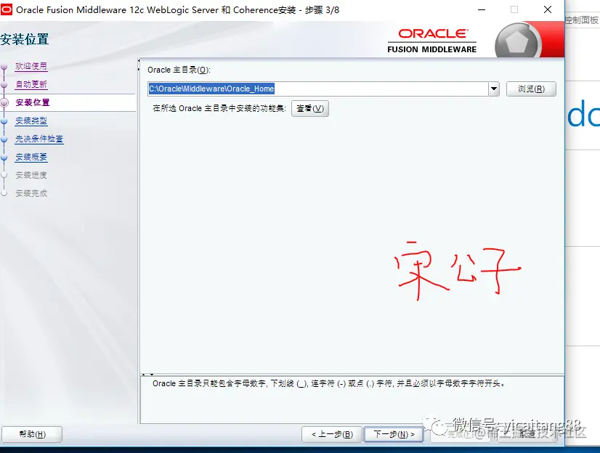Open the 安装类型 step link
Image resolution: width=600 pixels, height=453 pixels.
(31, 121)
